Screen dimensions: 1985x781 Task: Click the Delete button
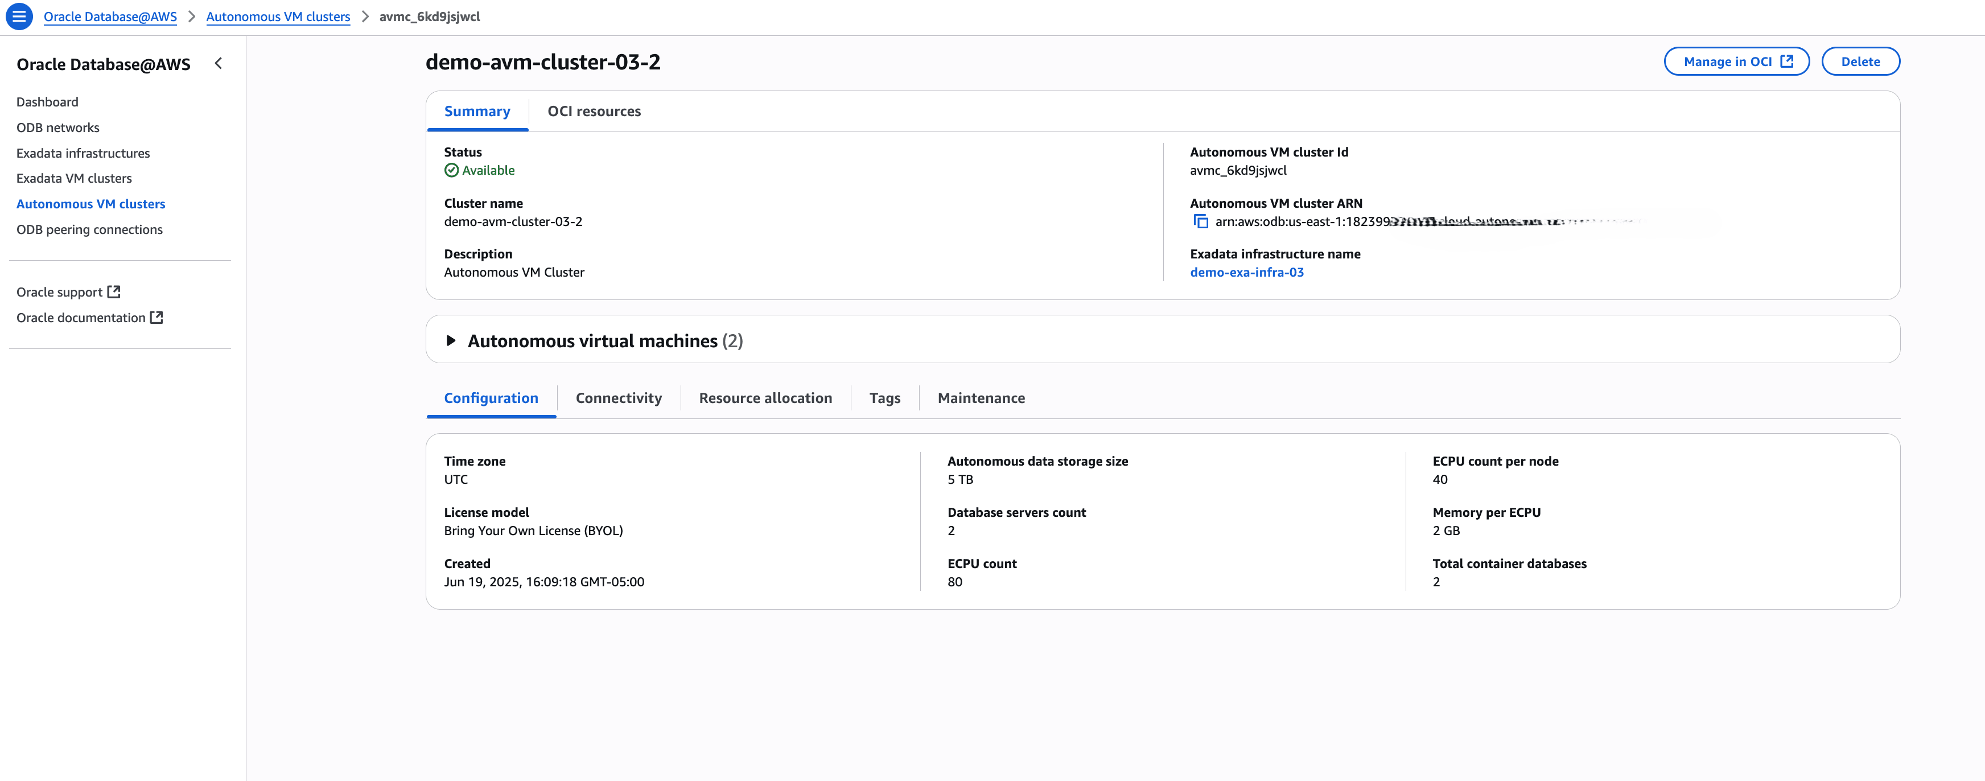click(1860, 61)
